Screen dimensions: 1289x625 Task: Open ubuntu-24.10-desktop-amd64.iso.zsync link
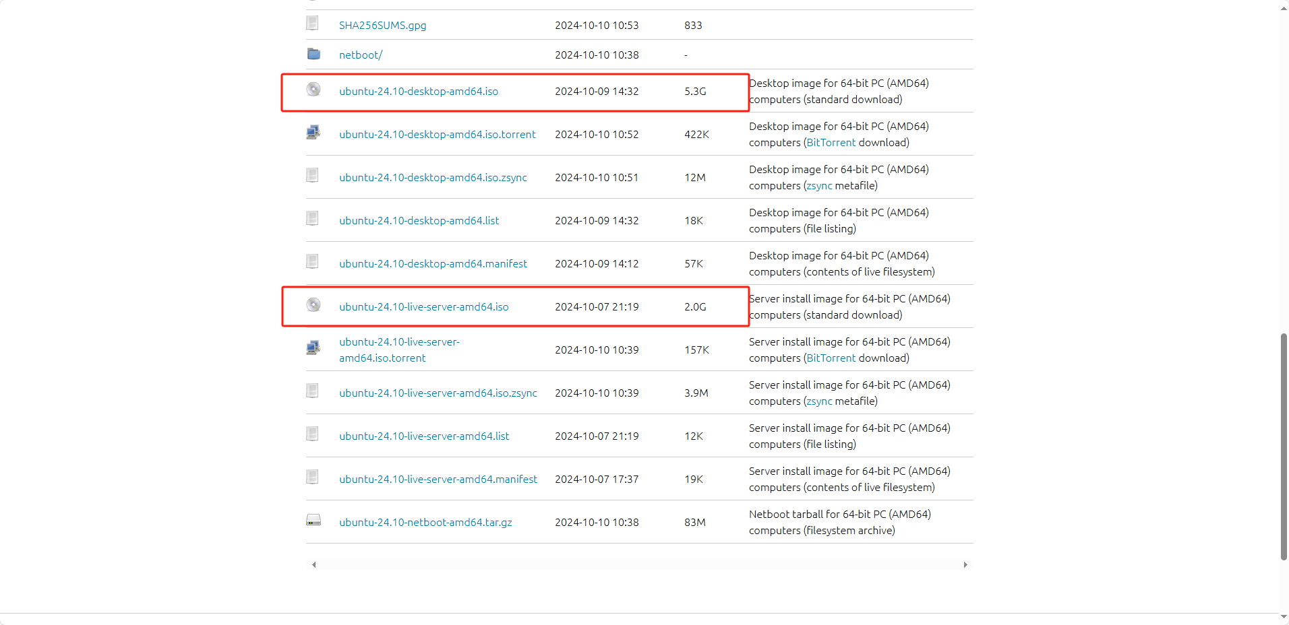coord(433,178)
